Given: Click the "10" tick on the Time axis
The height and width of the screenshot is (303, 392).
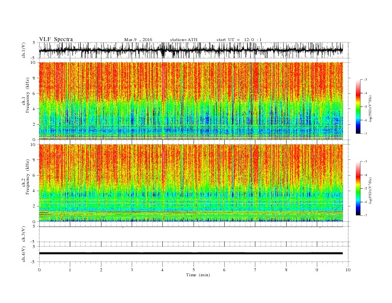Looking at the screenshot, I should point(348,270).
